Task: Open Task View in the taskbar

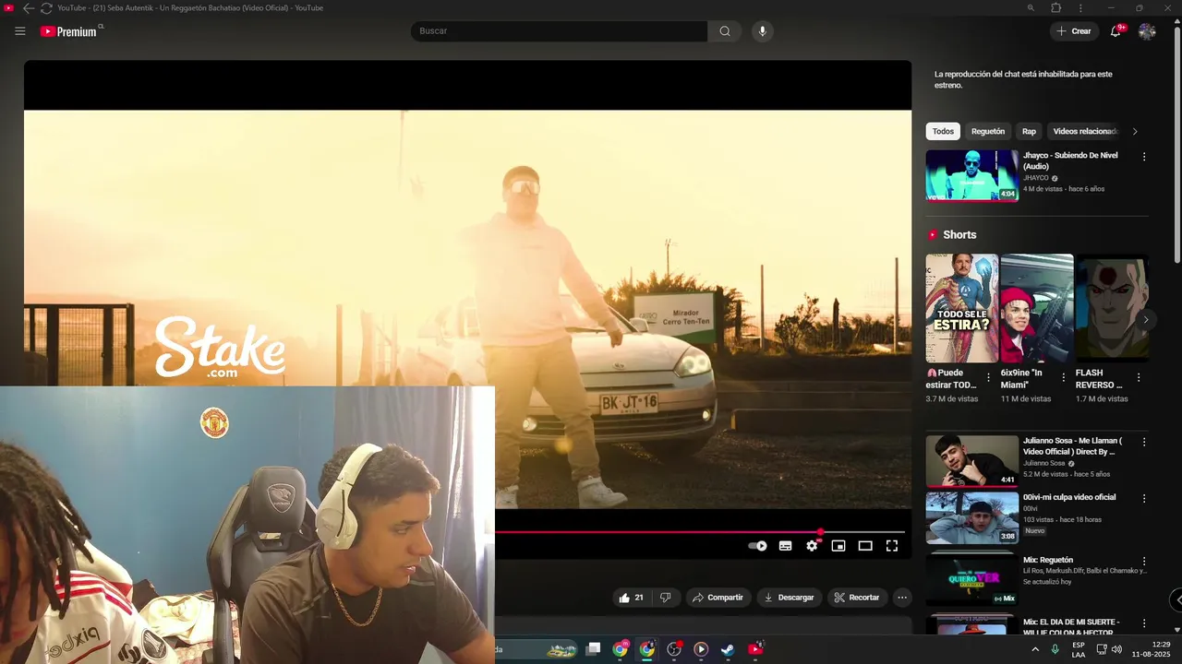Action: pos(594,649)
